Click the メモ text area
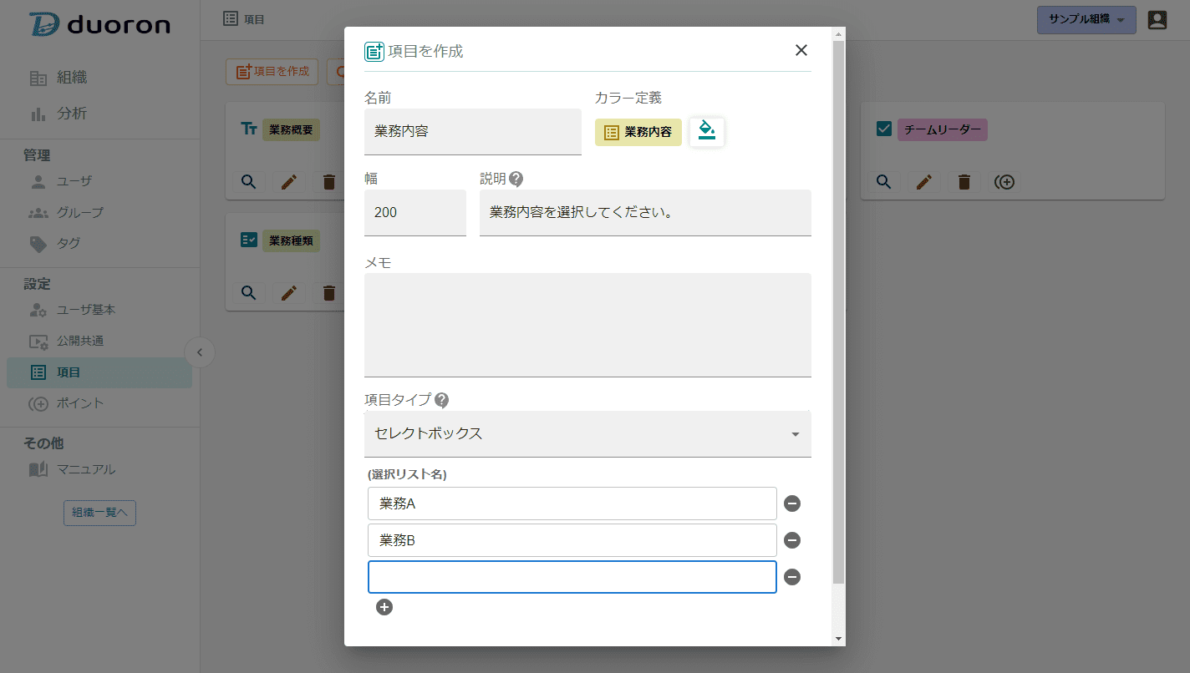1190x673 pixels. [587, 325]
